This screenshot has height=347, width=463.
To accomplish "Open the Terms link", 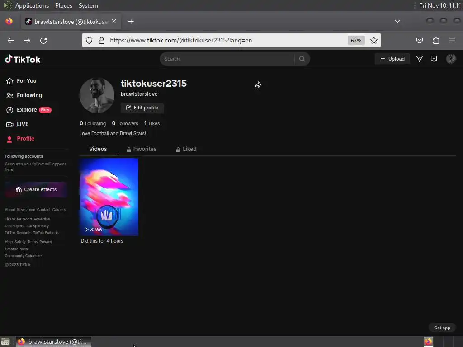I will pyautogui.click(x=33, y=242).
